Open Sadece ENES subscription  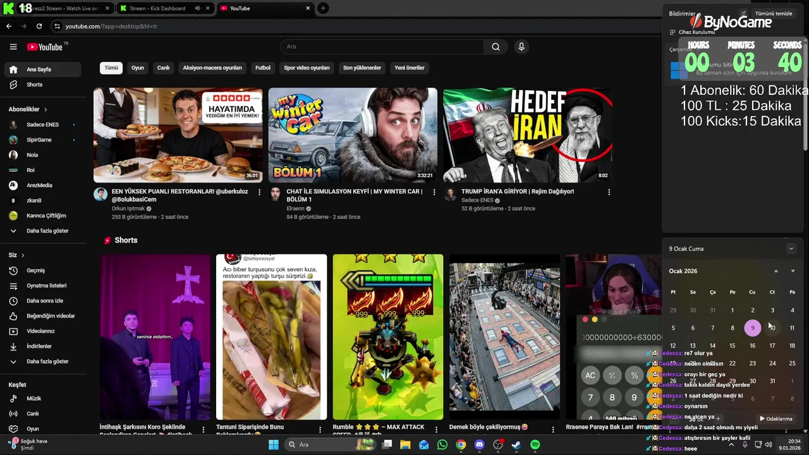tap(43, 124)
